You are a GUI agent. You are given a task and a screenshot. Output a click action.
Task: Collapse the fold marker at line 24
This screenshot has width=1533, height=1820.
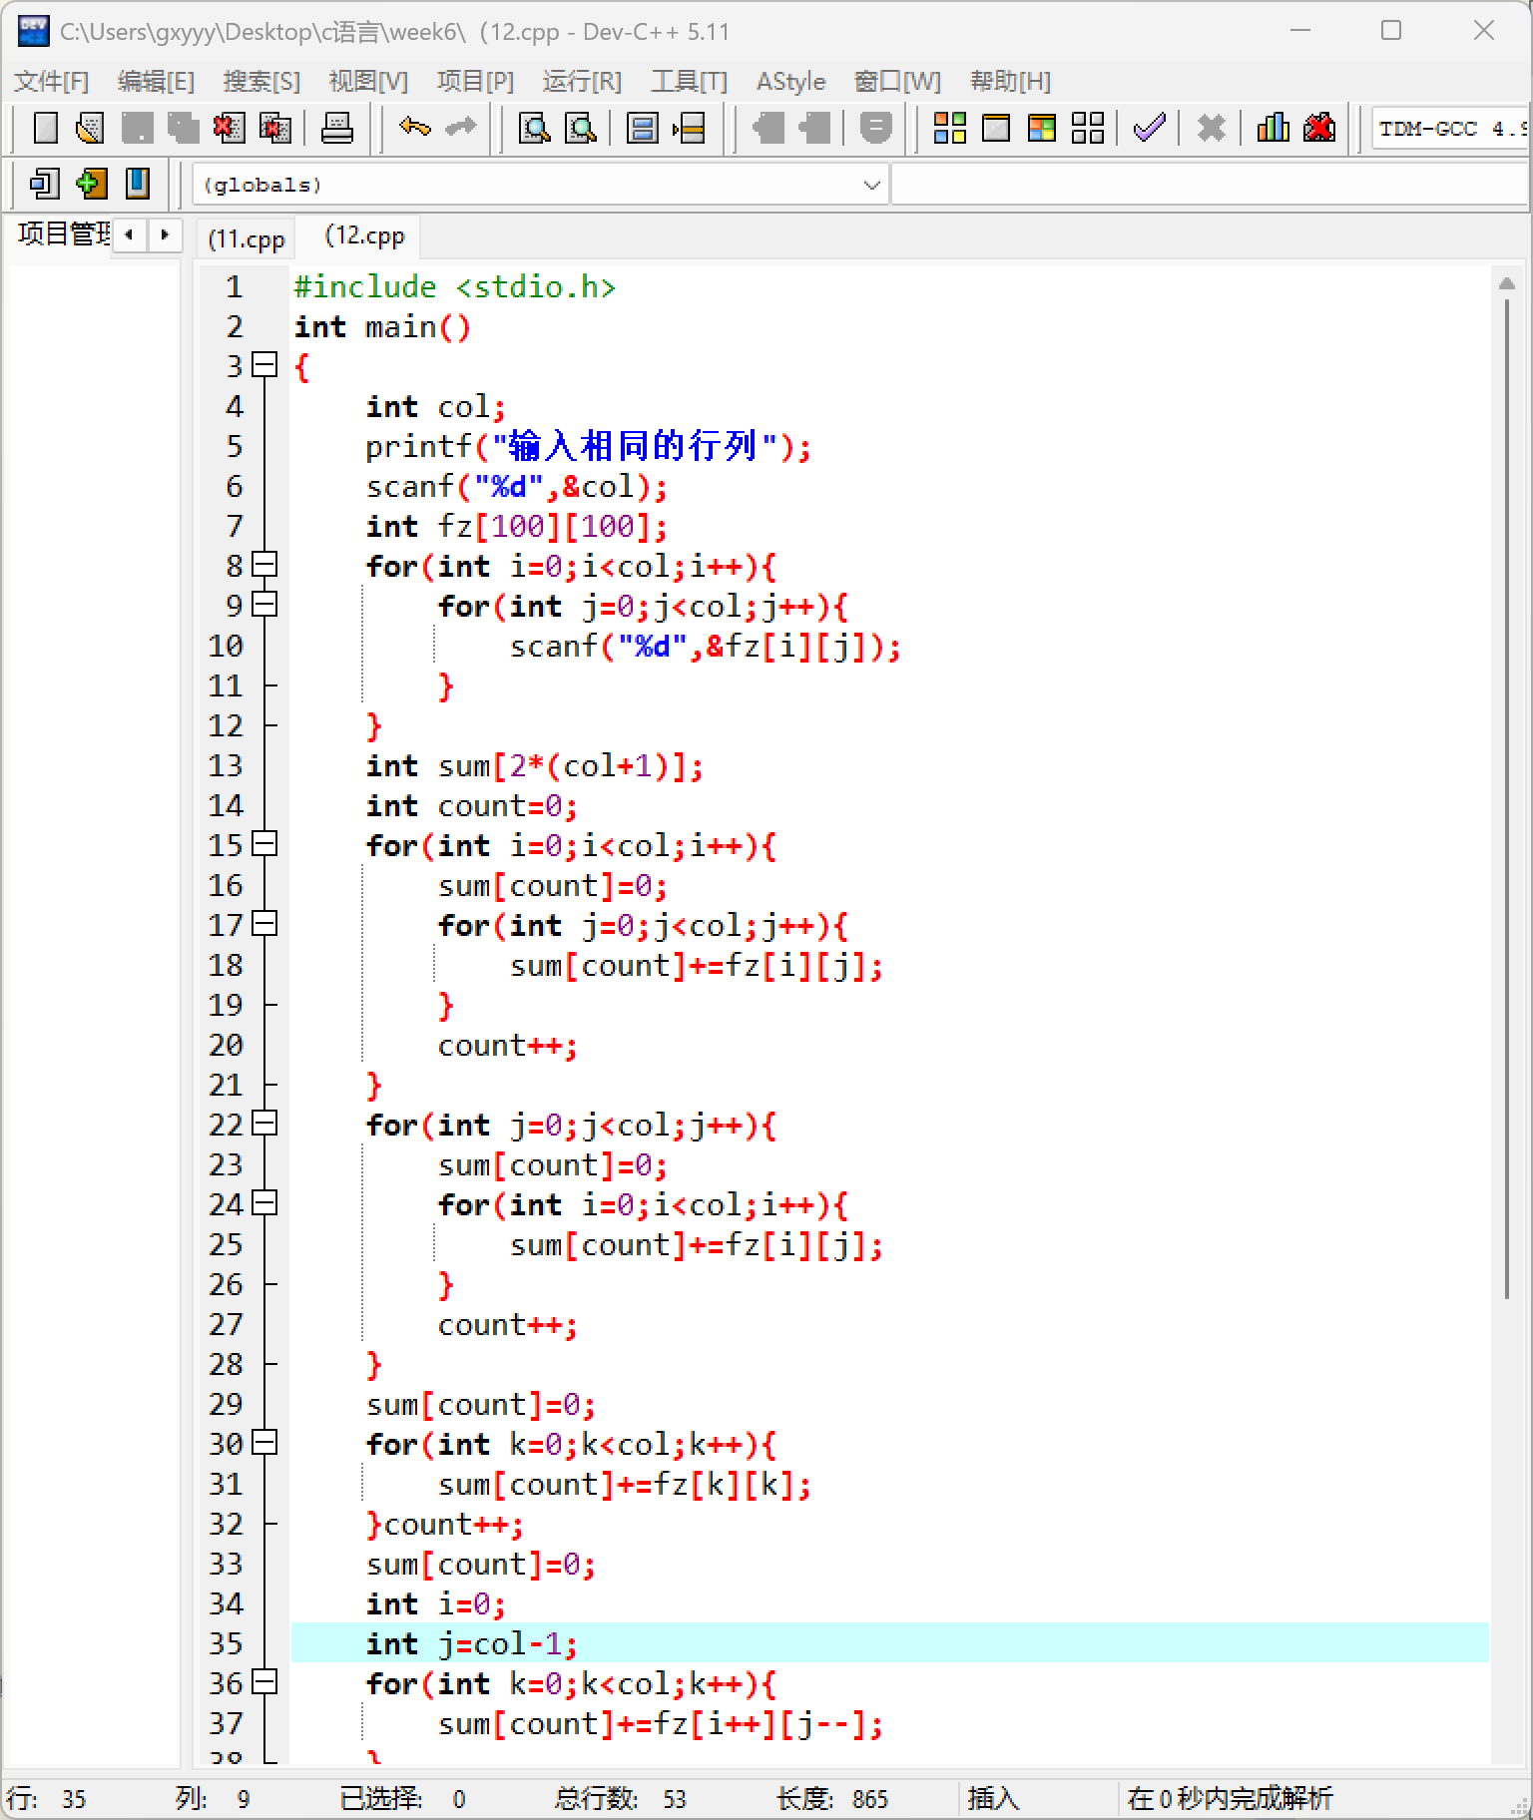click(264, 1203)
